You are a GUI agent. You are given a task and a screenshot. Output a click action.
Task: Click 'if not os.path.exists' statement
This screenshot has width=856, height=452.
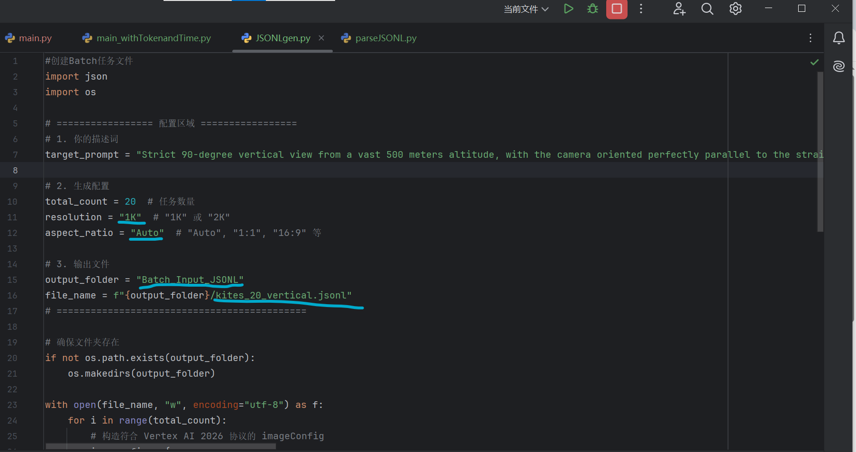click(150, 358)
